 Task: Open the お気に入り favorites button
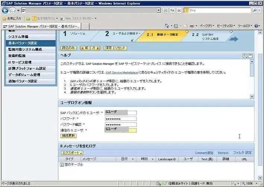(x=12, y=18)
